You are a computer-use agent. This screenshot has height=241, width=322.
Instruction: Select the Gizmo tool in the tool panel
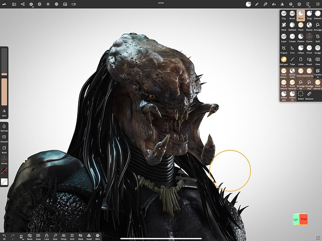coord(309,38)
